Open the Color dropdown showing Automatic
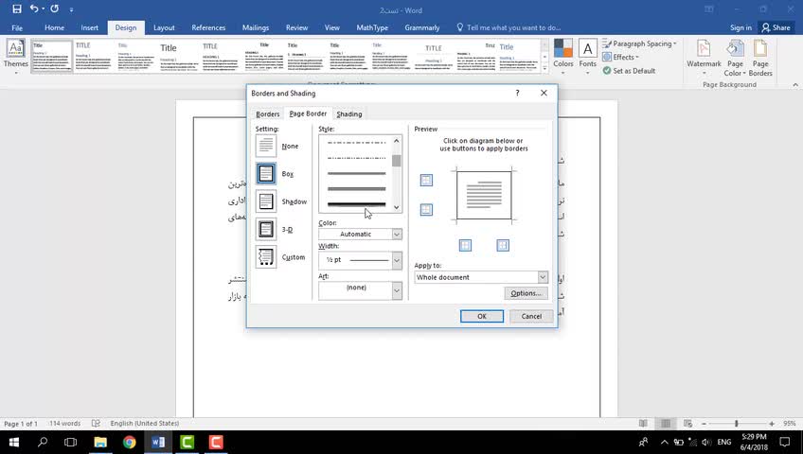803x454 pixels. (x=360, y=235)
